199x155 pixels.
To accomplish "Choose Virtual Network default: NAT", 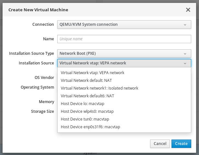I will pos(86,81).
